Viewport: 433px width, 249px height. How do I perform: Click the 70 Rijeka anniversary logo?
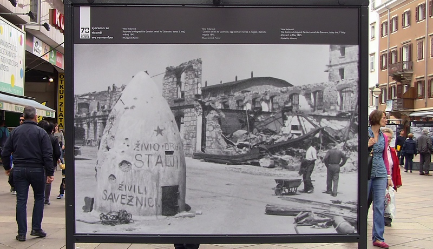tap(85, 32)
